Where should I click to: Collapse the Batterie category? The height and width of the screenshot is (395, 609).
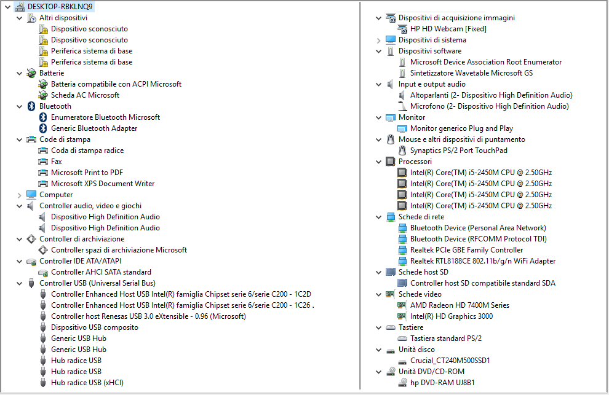coord(20,73)
